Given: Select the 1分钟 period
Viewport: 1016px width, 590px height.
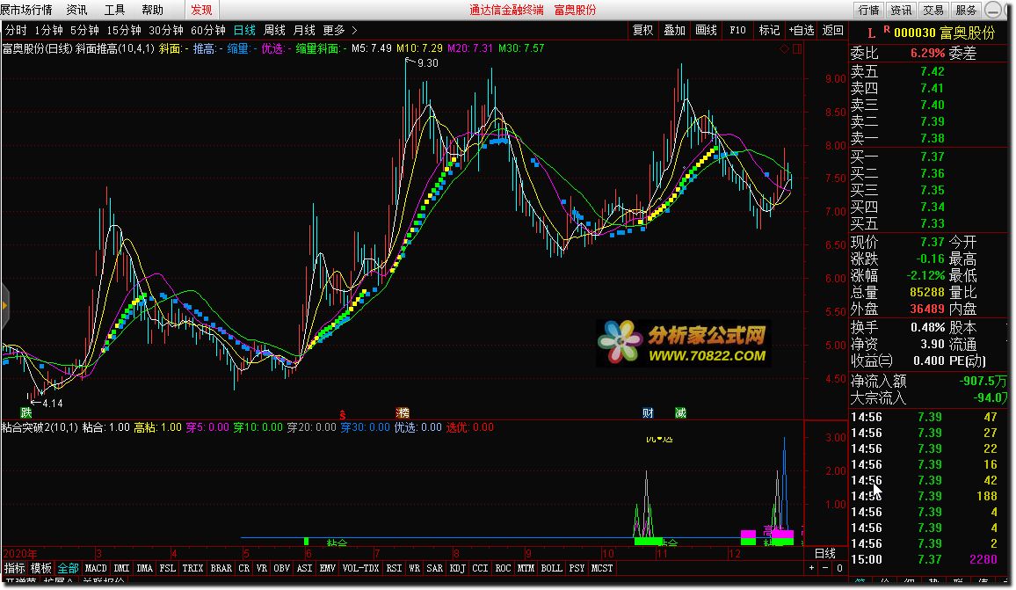Looking at the screenshot, I should click(x=48, y=31).
